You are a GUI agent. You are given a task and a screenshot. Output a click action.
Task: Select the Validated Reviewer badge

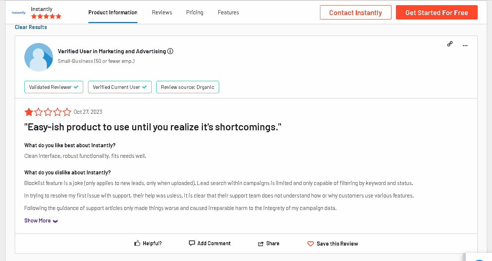[53, 87]
